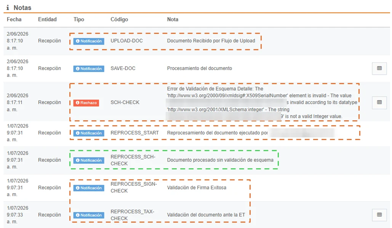Click the UPLOAD-DOC Notificación badge
Image resolution: width=392 pixels, height=228 pixels.
tap(89, 41)
